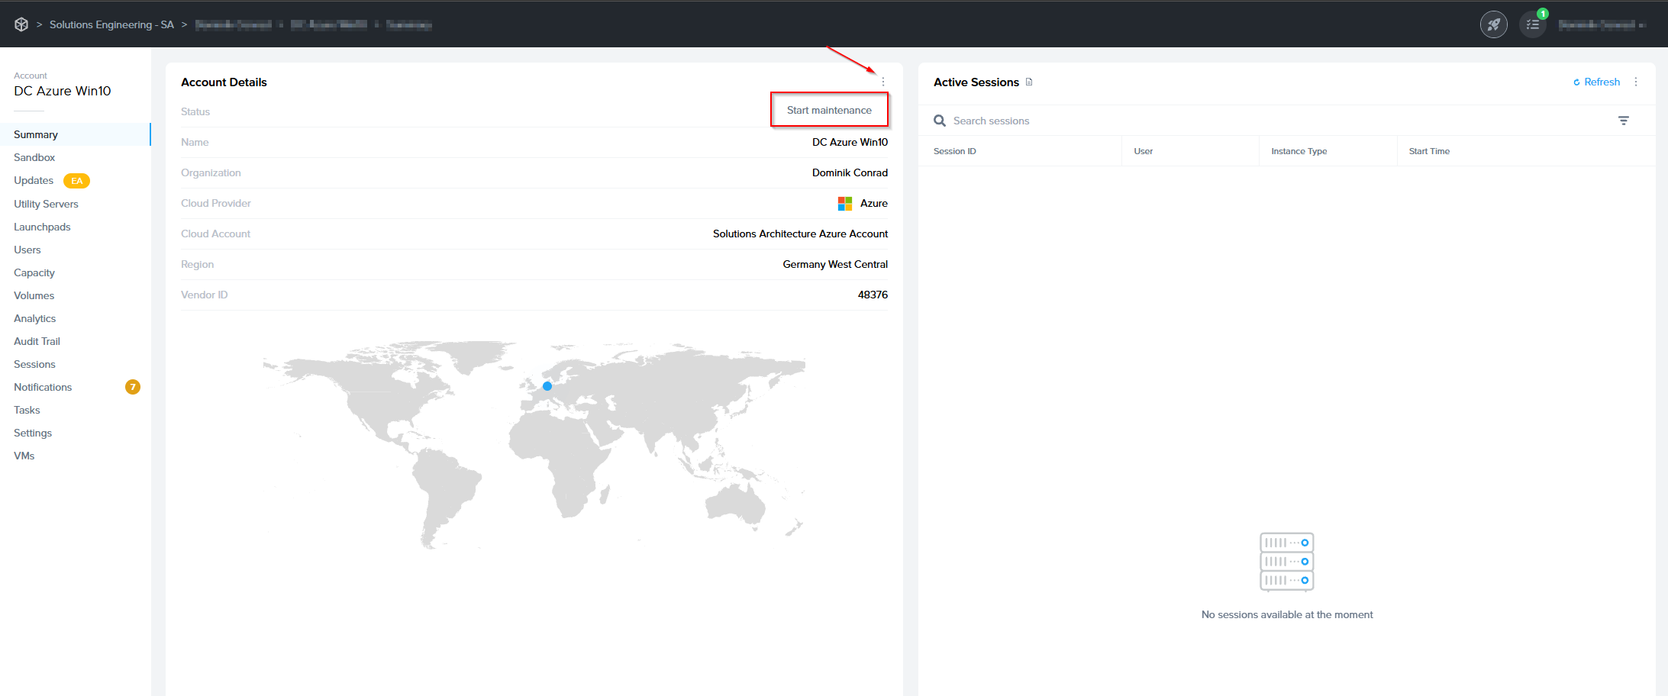Click the document icon beside Active Sessions
1668x696 pixels.
coord(1029,82)
